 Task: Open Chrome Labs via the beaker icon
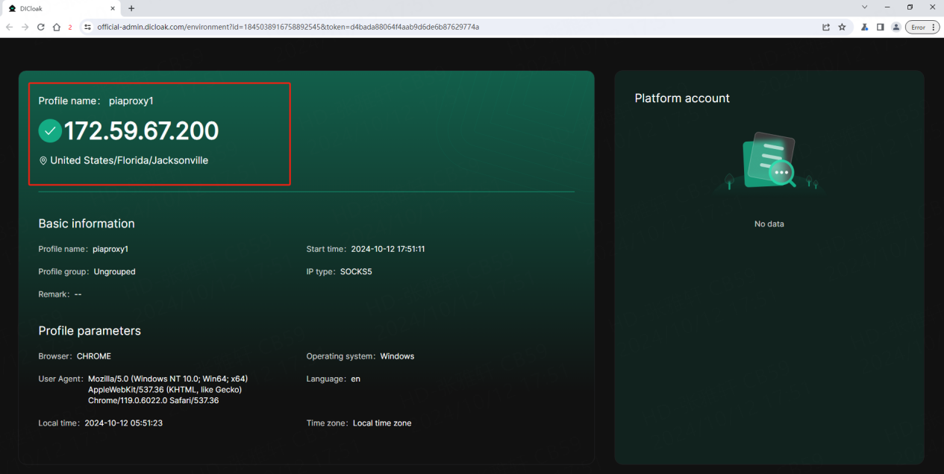(863, 27)
